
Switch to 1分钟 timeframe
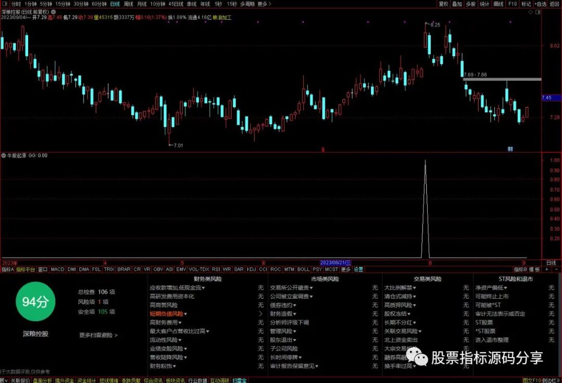coord(31,4)
